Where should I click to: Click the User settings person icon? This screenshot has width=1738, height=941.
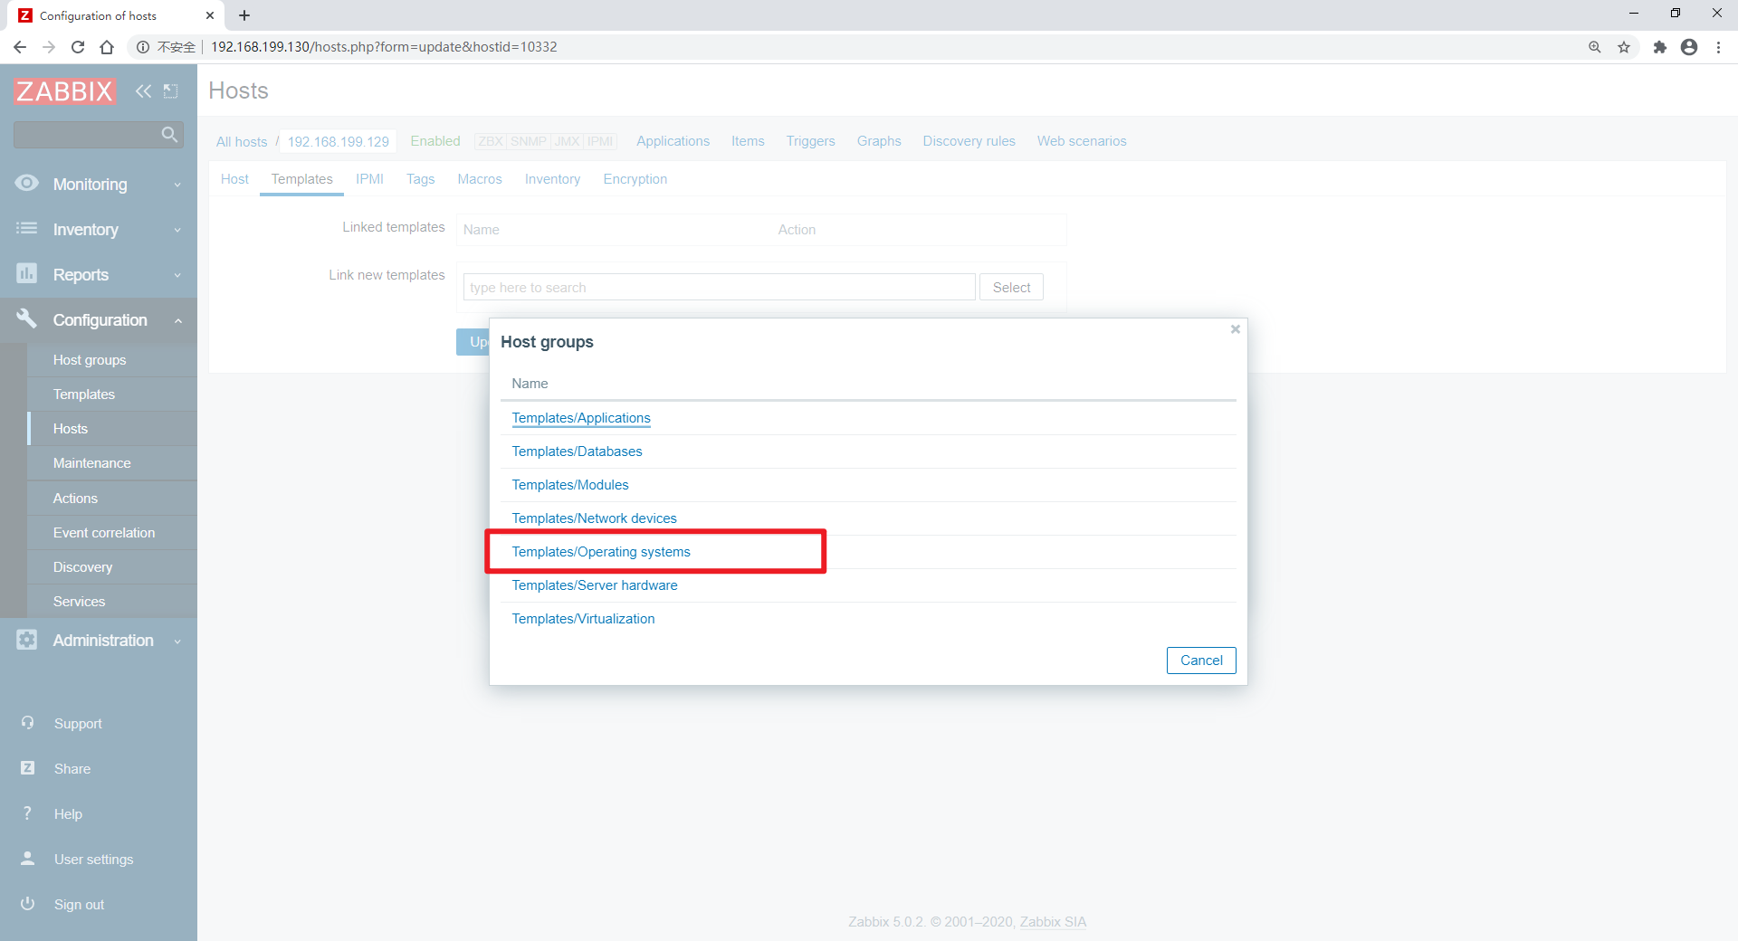point(28,859)
